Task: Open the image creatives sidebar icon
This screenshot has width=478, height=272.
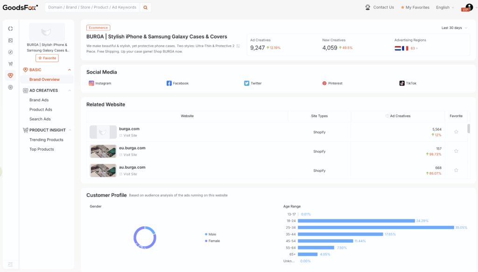Action: tap(10, 40)
